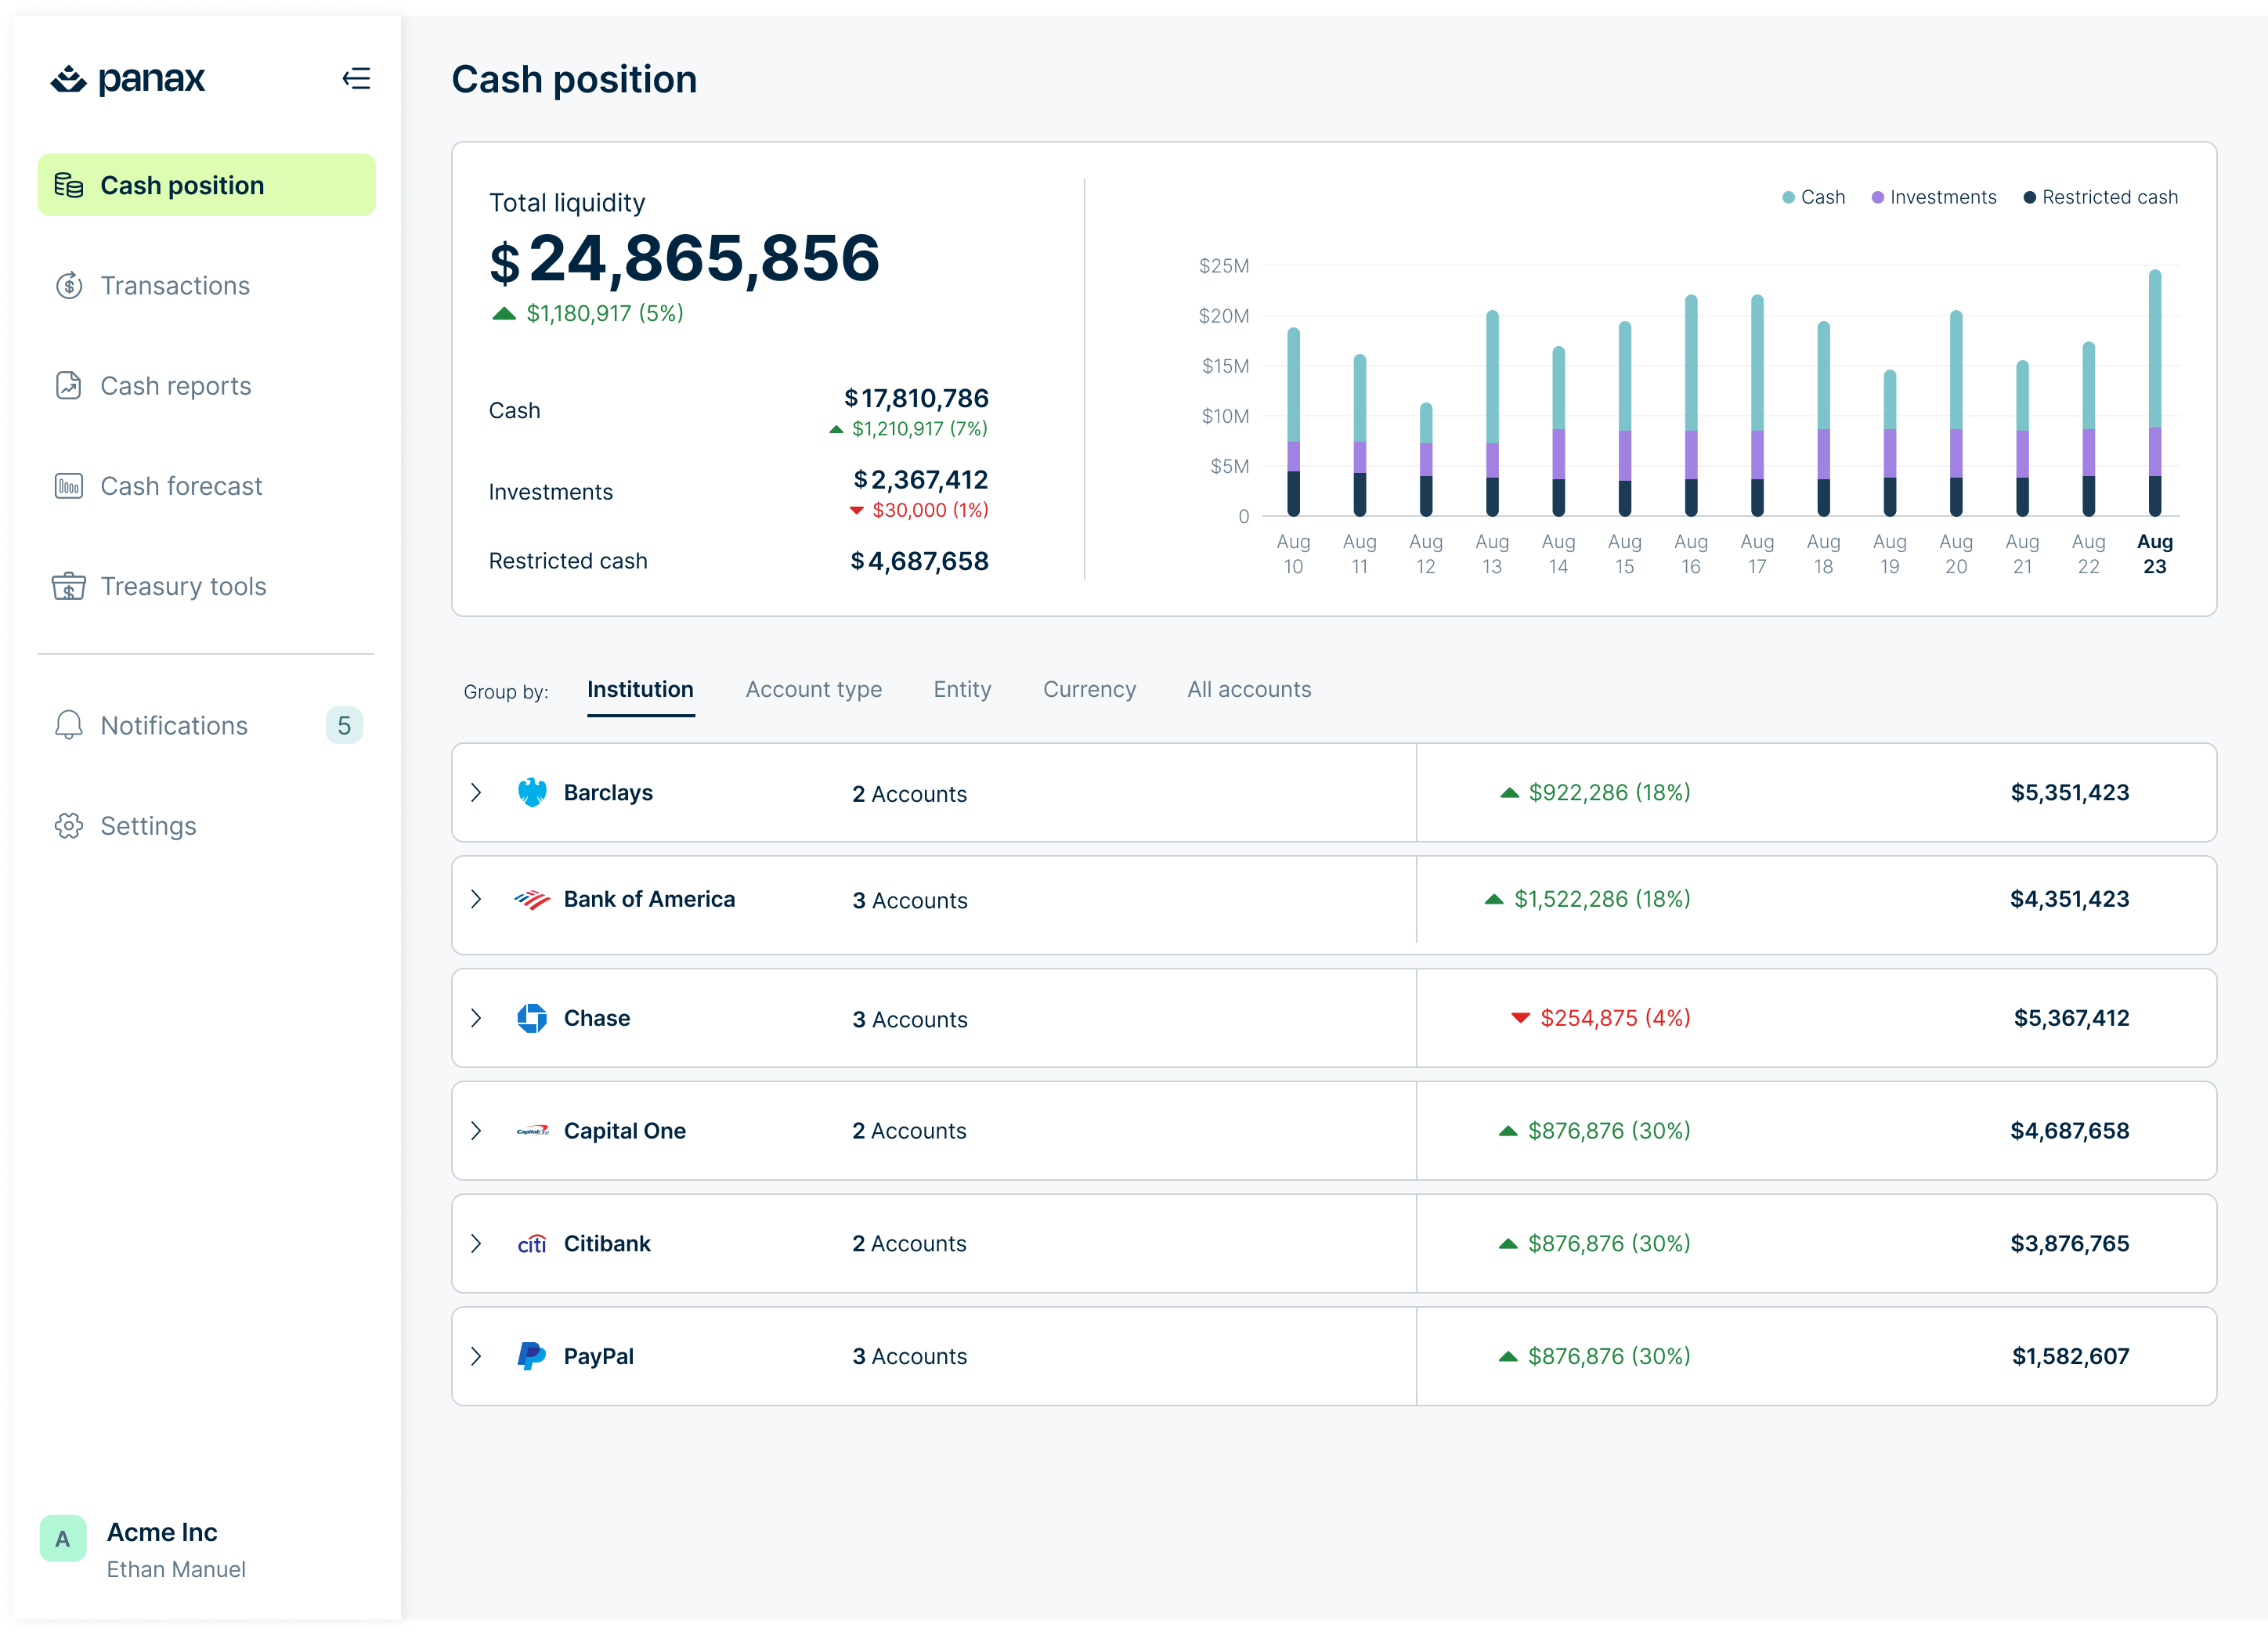The height and width of the screenshot is (1635, 2268).
Task: Toggle the Investments legend in the chart
Action: point(1933,197)
